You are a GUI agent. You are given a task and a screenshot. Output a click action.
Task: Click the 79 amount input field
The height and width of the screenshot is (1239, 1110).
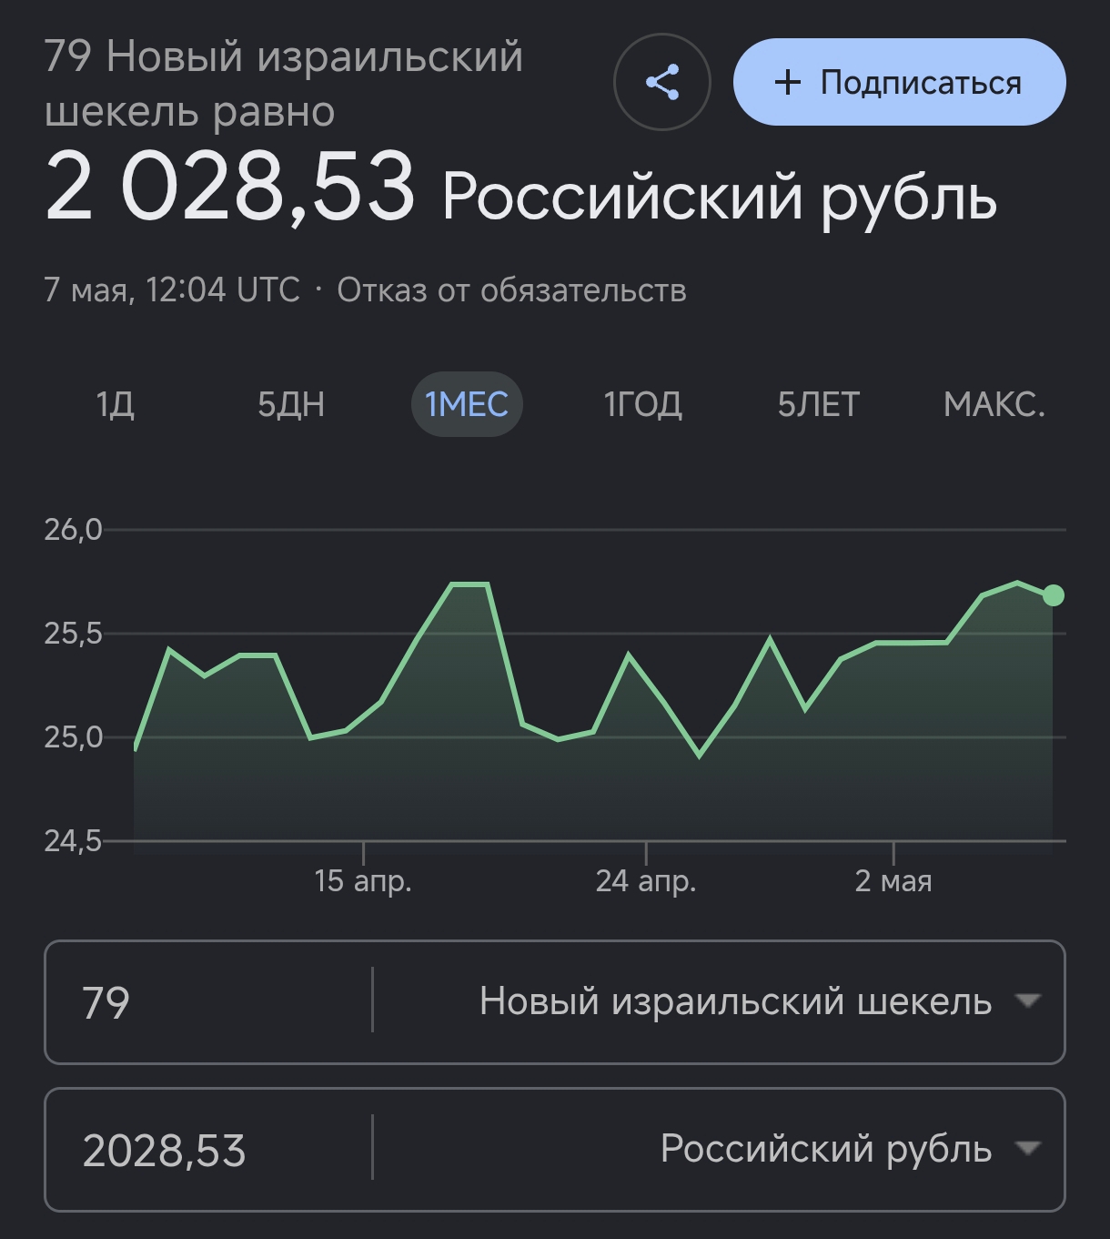207,1002
